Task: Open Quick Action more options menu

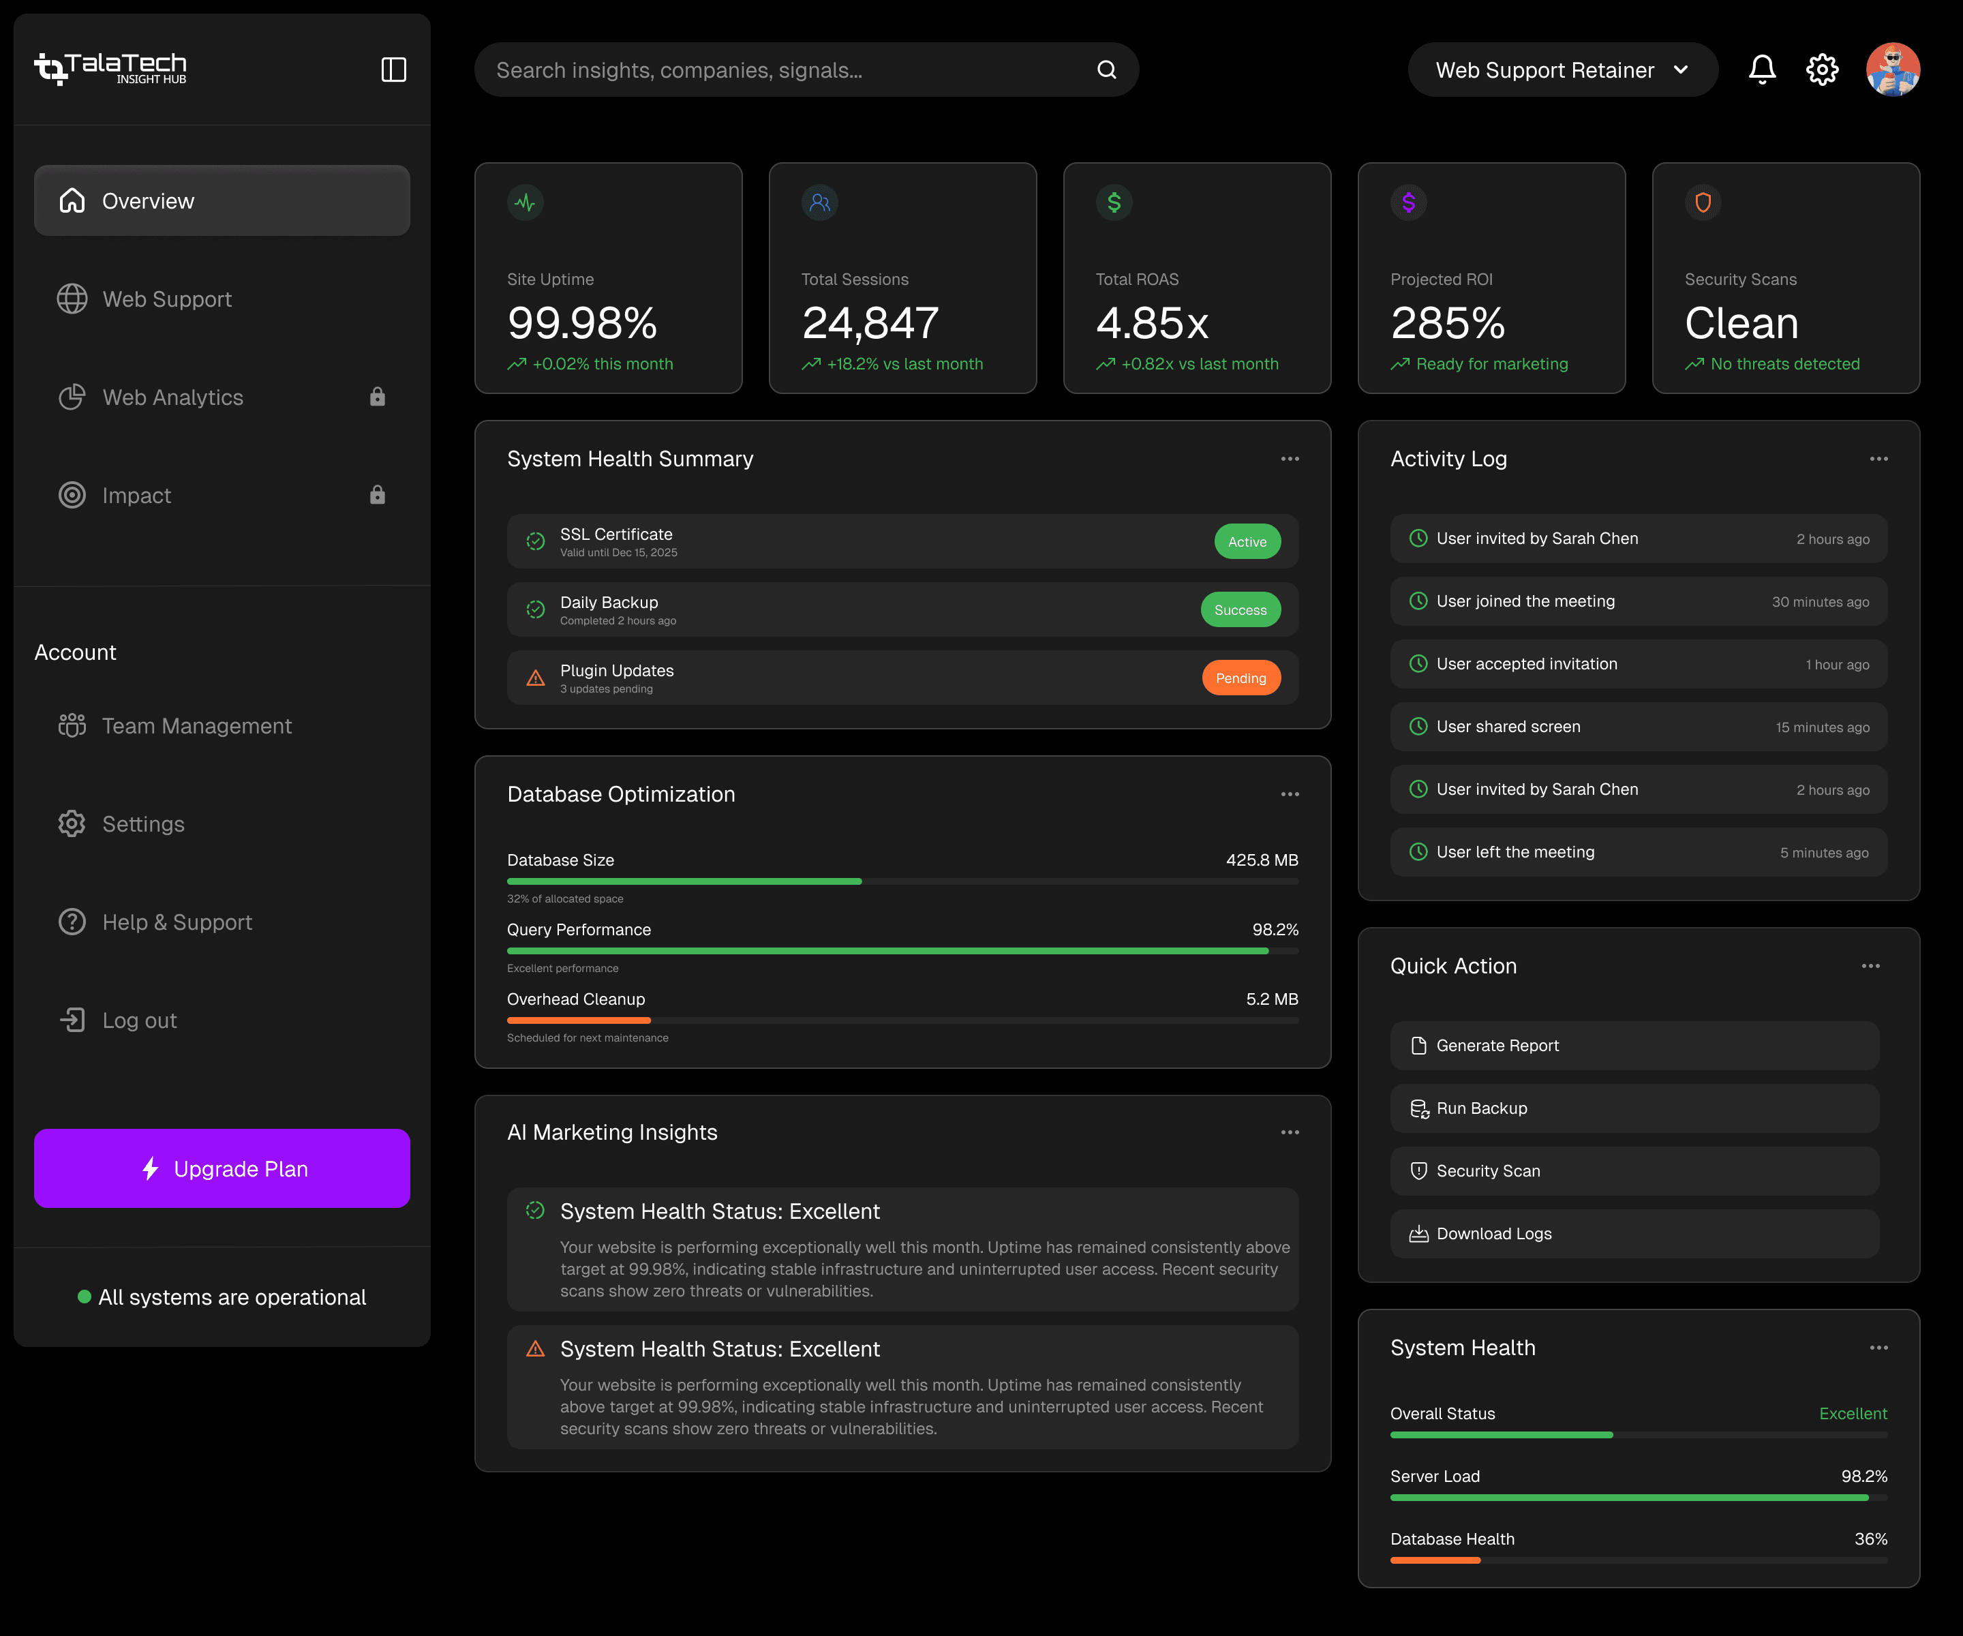Action: [x=1870, y=966]
